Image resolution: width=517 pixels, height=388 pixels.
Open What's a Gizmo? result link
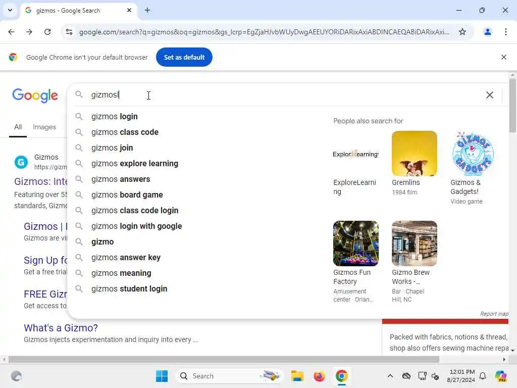61,328
